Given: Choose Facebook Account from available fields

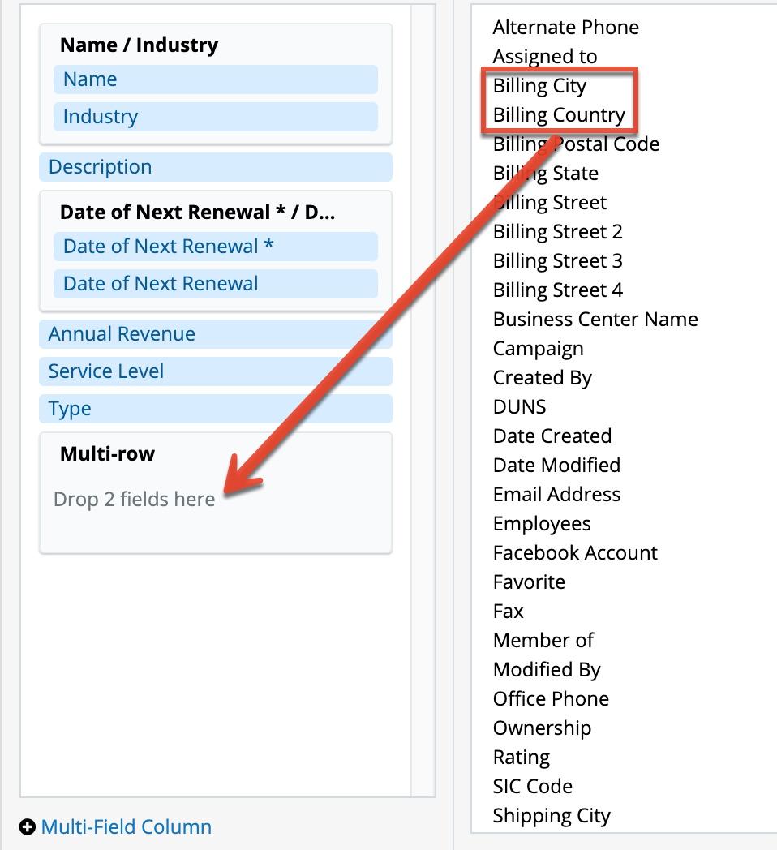Looking at the screenshot, I should pos(575,553).
